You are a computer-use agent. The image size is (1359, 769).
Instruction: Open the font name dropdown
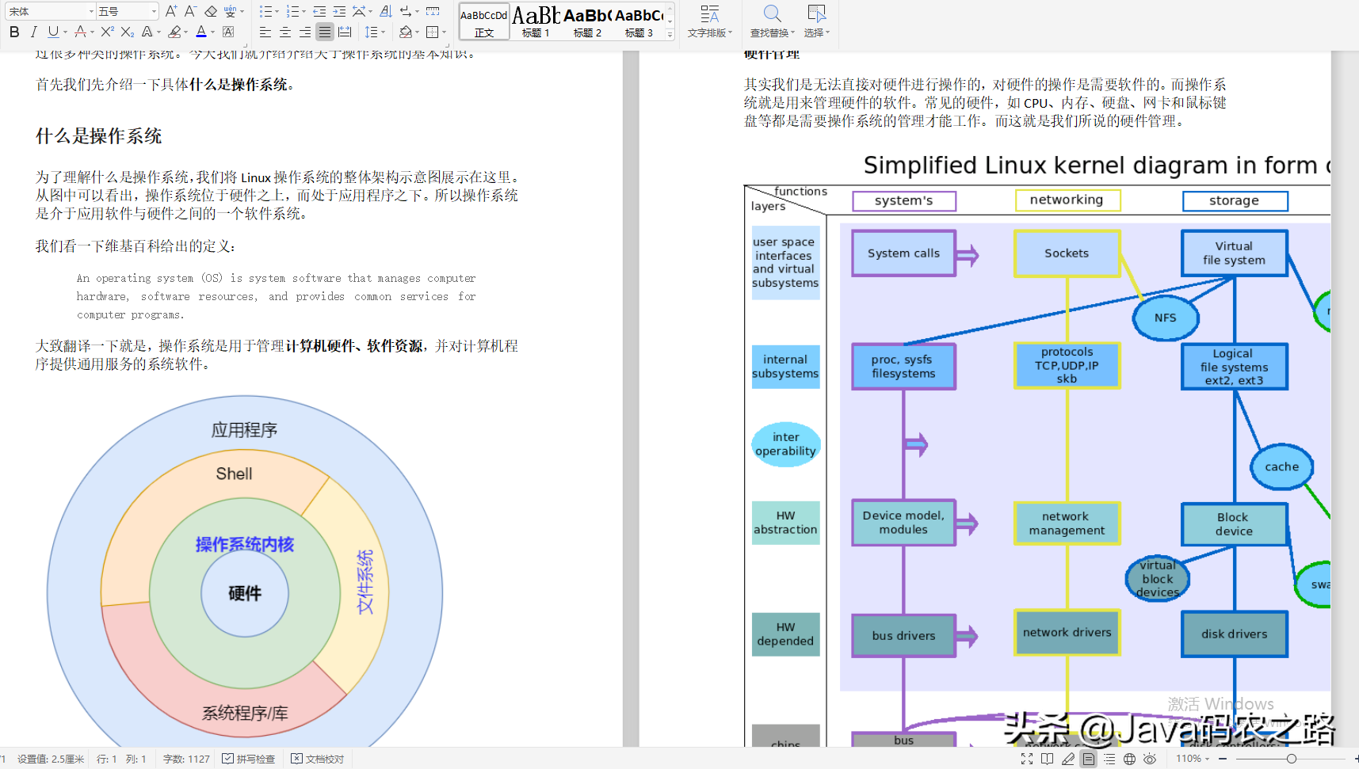(x=91, y=11)
